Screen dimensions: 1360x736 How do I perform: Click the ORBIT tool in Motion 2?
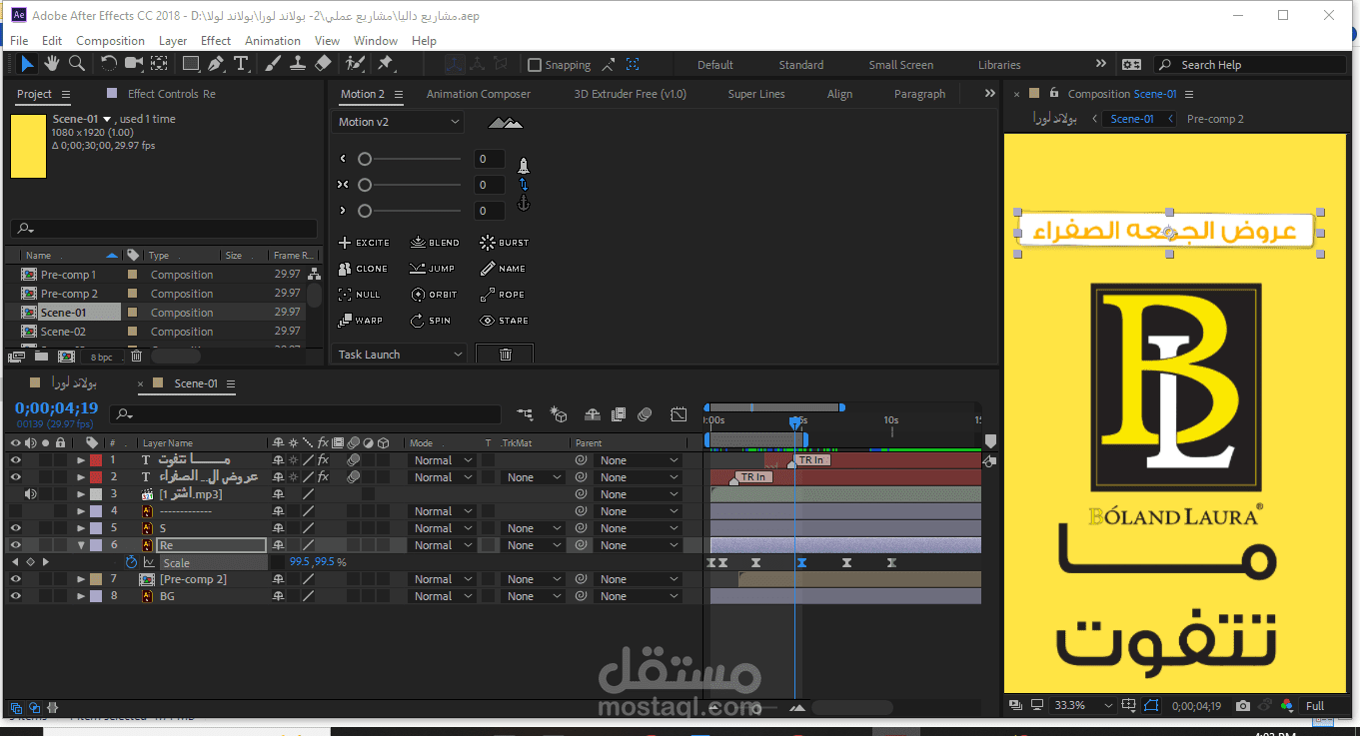434,295
